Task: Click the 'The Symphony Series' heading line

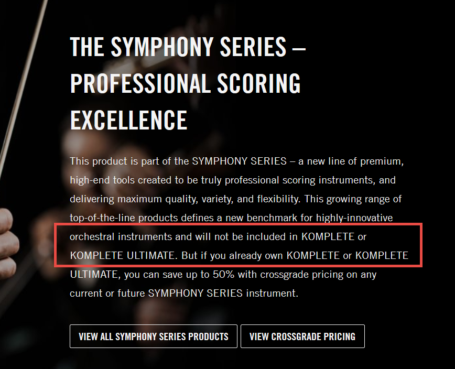Action: click(188, 47)
